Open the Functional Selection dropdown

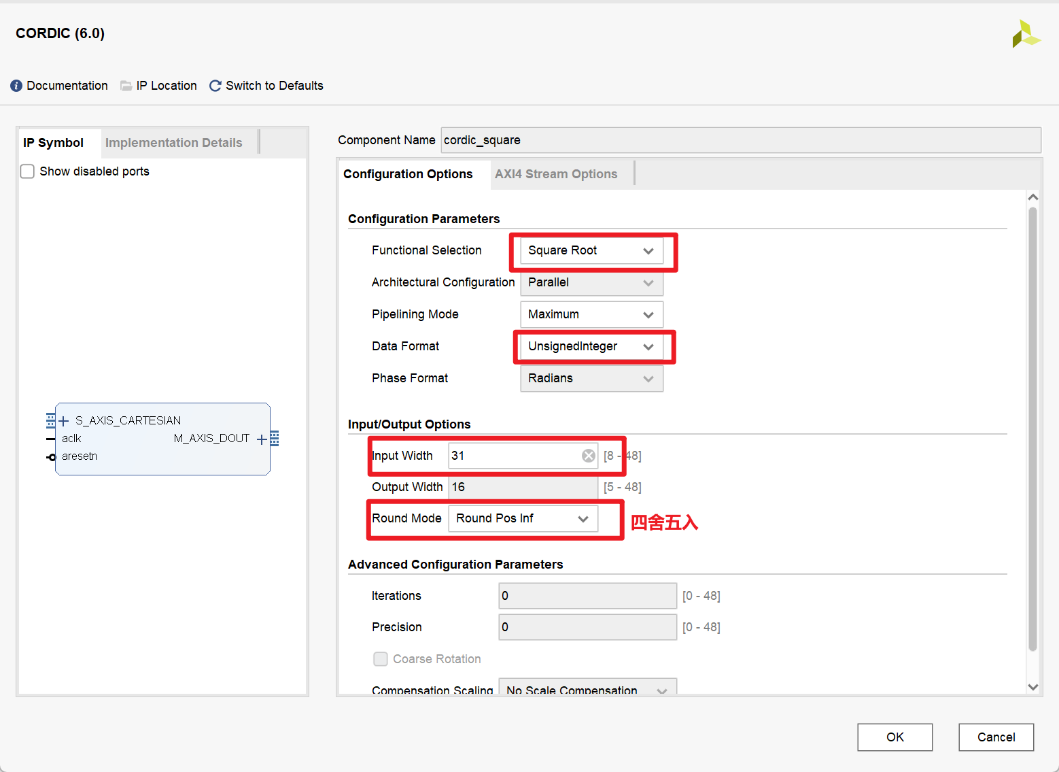(591, 250)
